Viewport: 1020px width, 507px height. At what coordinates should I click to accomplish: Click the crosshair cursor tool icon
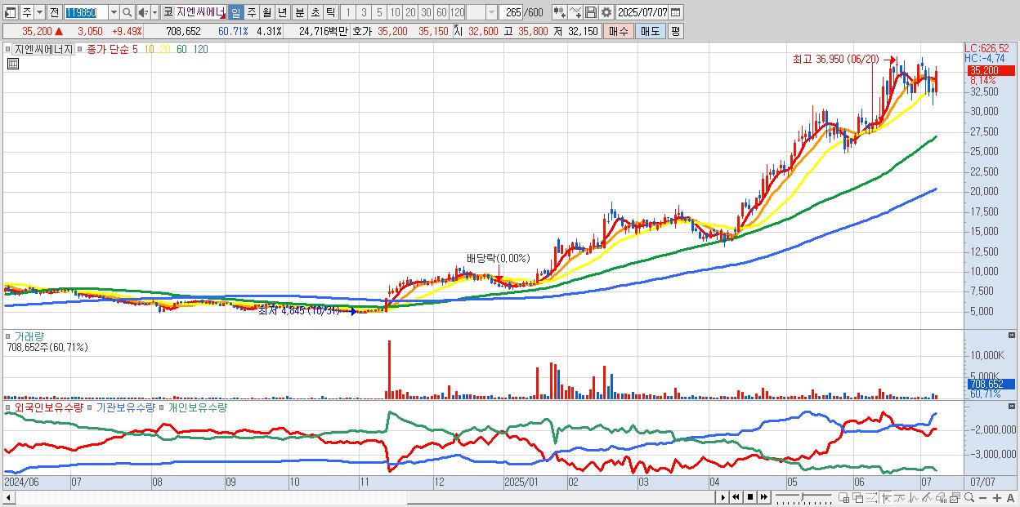coord(886,497)
